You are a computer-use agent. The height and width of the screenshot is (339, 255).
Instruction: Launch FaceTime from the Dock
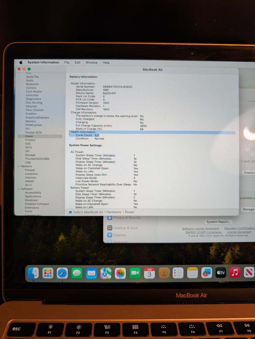pos(135,273)
